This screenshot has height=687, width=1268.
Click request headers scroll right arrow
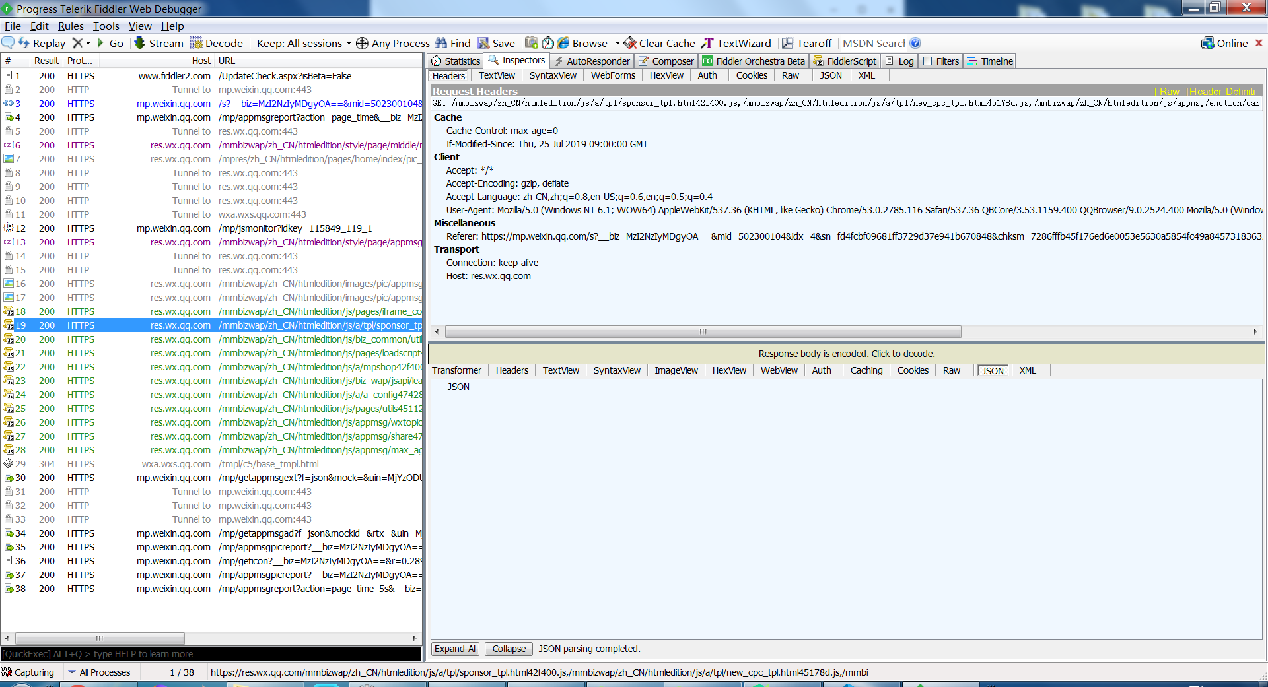pyautogui.click(x=1255, y=331)
